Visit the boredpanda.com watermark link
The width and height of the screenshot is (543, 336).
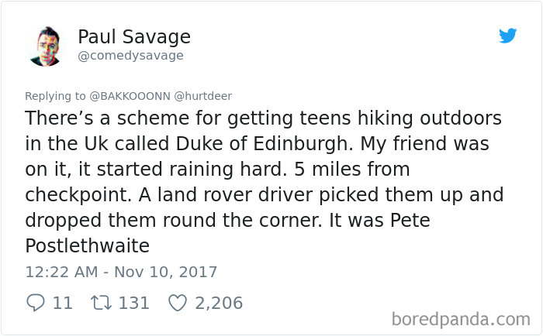point(461,317)
